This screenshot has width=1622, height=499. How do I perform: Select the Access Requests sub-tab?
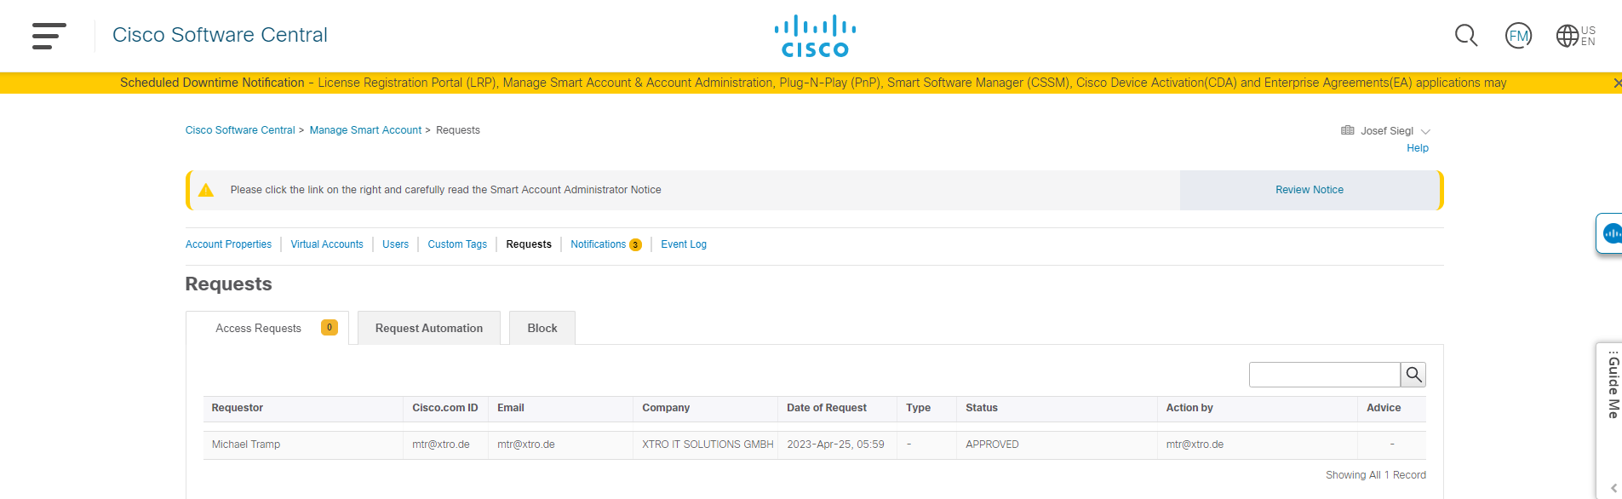pos(267,328)
